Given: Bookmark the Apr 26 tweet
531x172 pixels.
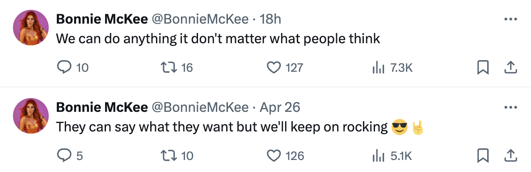Looking at the screenshot, I should tap(483, 156).
